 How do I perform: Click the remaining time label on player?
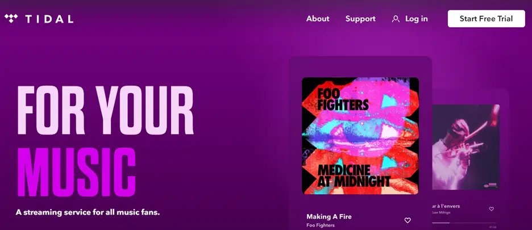pyautogui.click(x=493, y=227)
